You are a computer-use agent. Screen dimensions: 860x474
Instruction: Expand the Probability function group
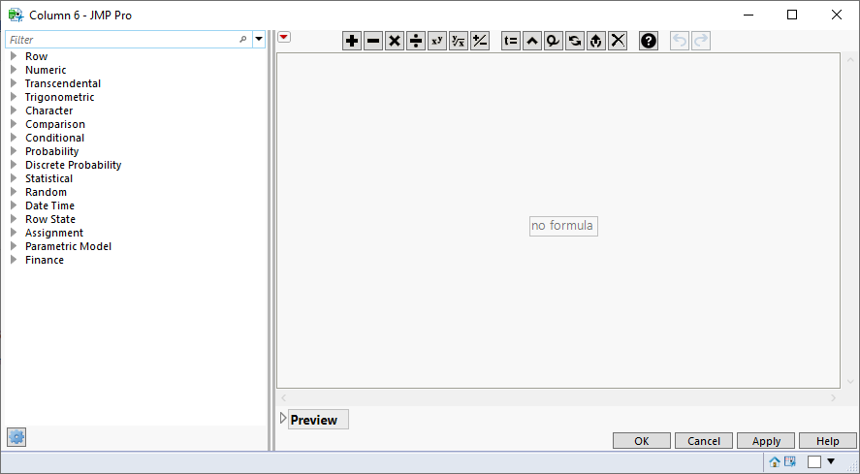(x=14, y=151)
